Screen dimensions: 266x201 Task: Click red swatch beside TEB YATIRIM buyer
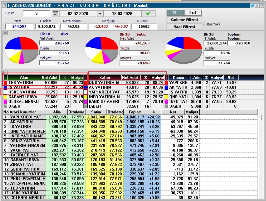5,82
